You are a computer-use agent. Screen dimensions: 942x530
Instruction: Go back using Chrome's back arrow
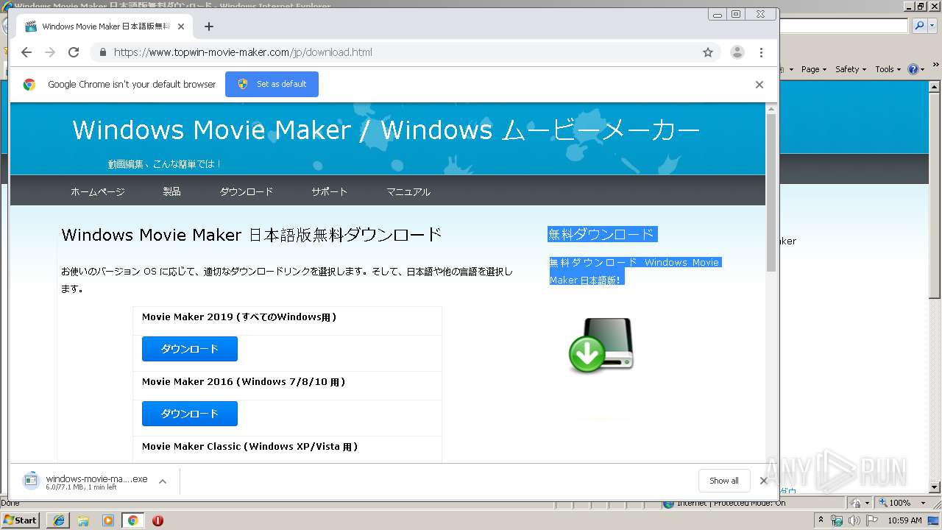[26, 52]
